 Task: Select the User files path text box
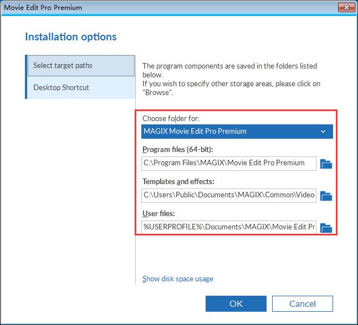[x=229, y=227]
